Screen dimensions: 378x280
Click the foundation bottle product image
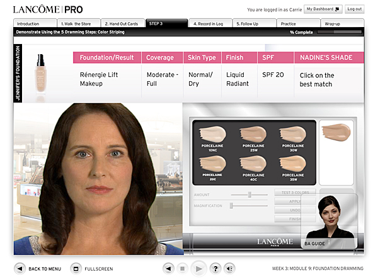40,74
